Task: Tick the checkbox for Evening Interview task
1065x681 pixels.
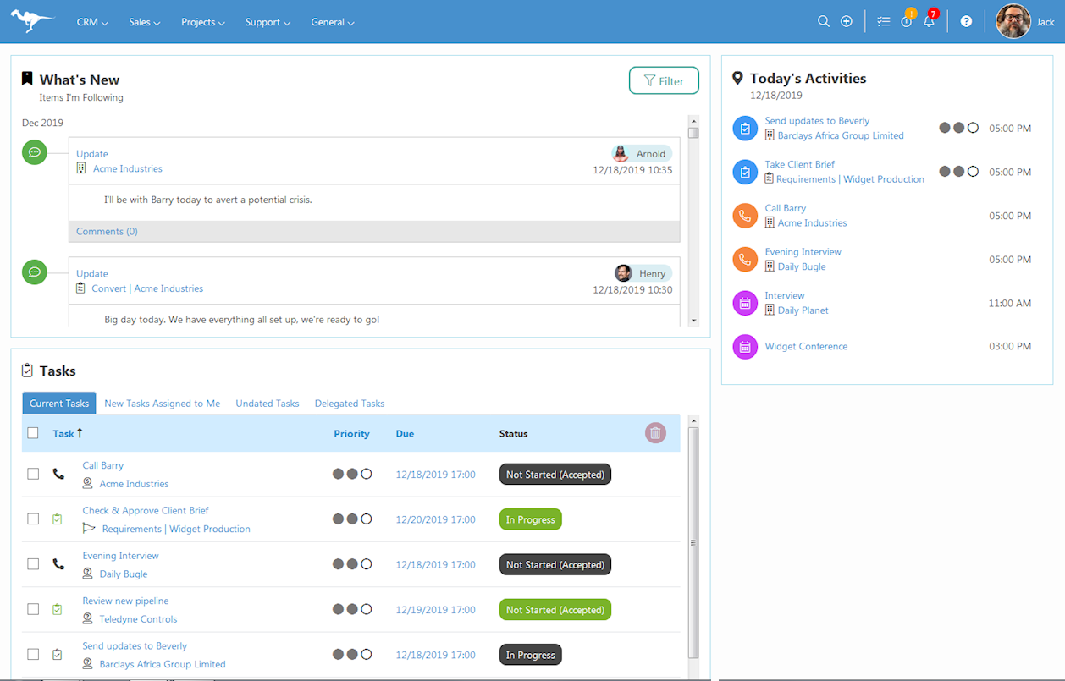Action: coord(33,563)
